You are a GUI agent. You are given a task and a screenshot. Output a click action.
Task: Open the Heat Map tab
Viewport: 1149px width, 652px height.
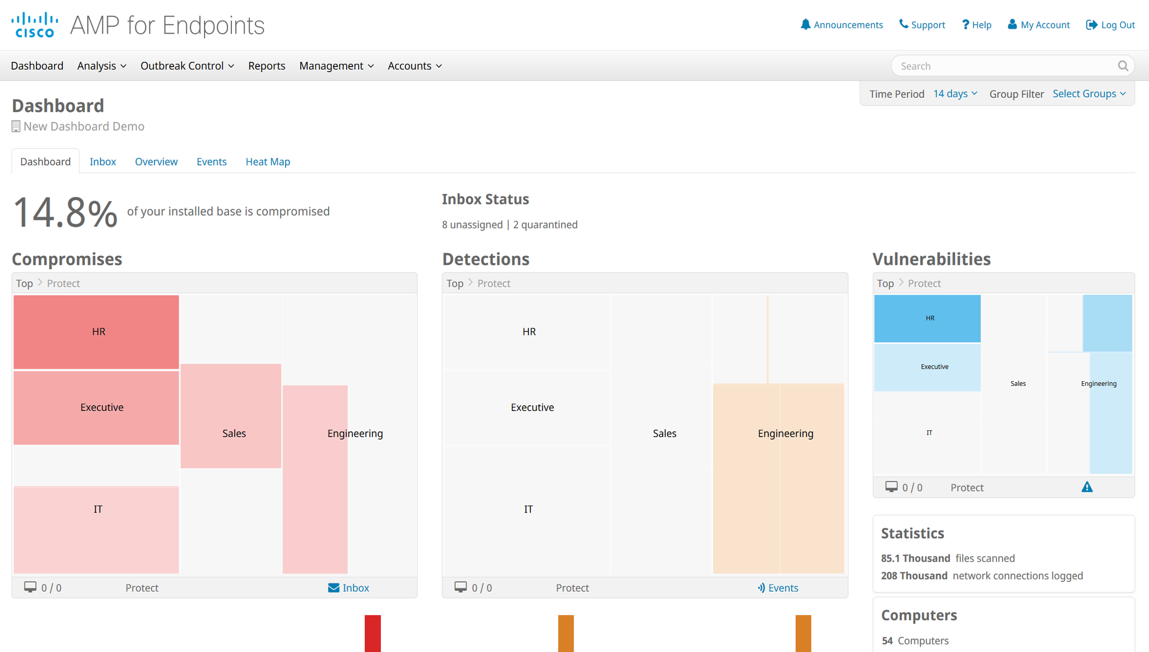[x=268, y=162]
